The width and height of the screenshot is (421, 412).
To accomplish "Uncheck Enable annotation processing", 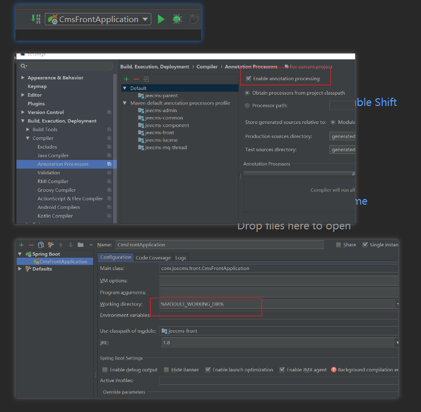I will (249, 79).
